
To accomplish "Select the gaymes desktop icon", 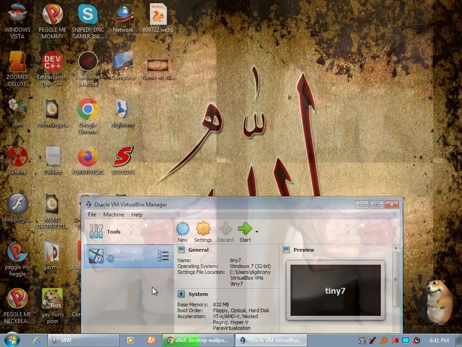I will click(52, 256).
